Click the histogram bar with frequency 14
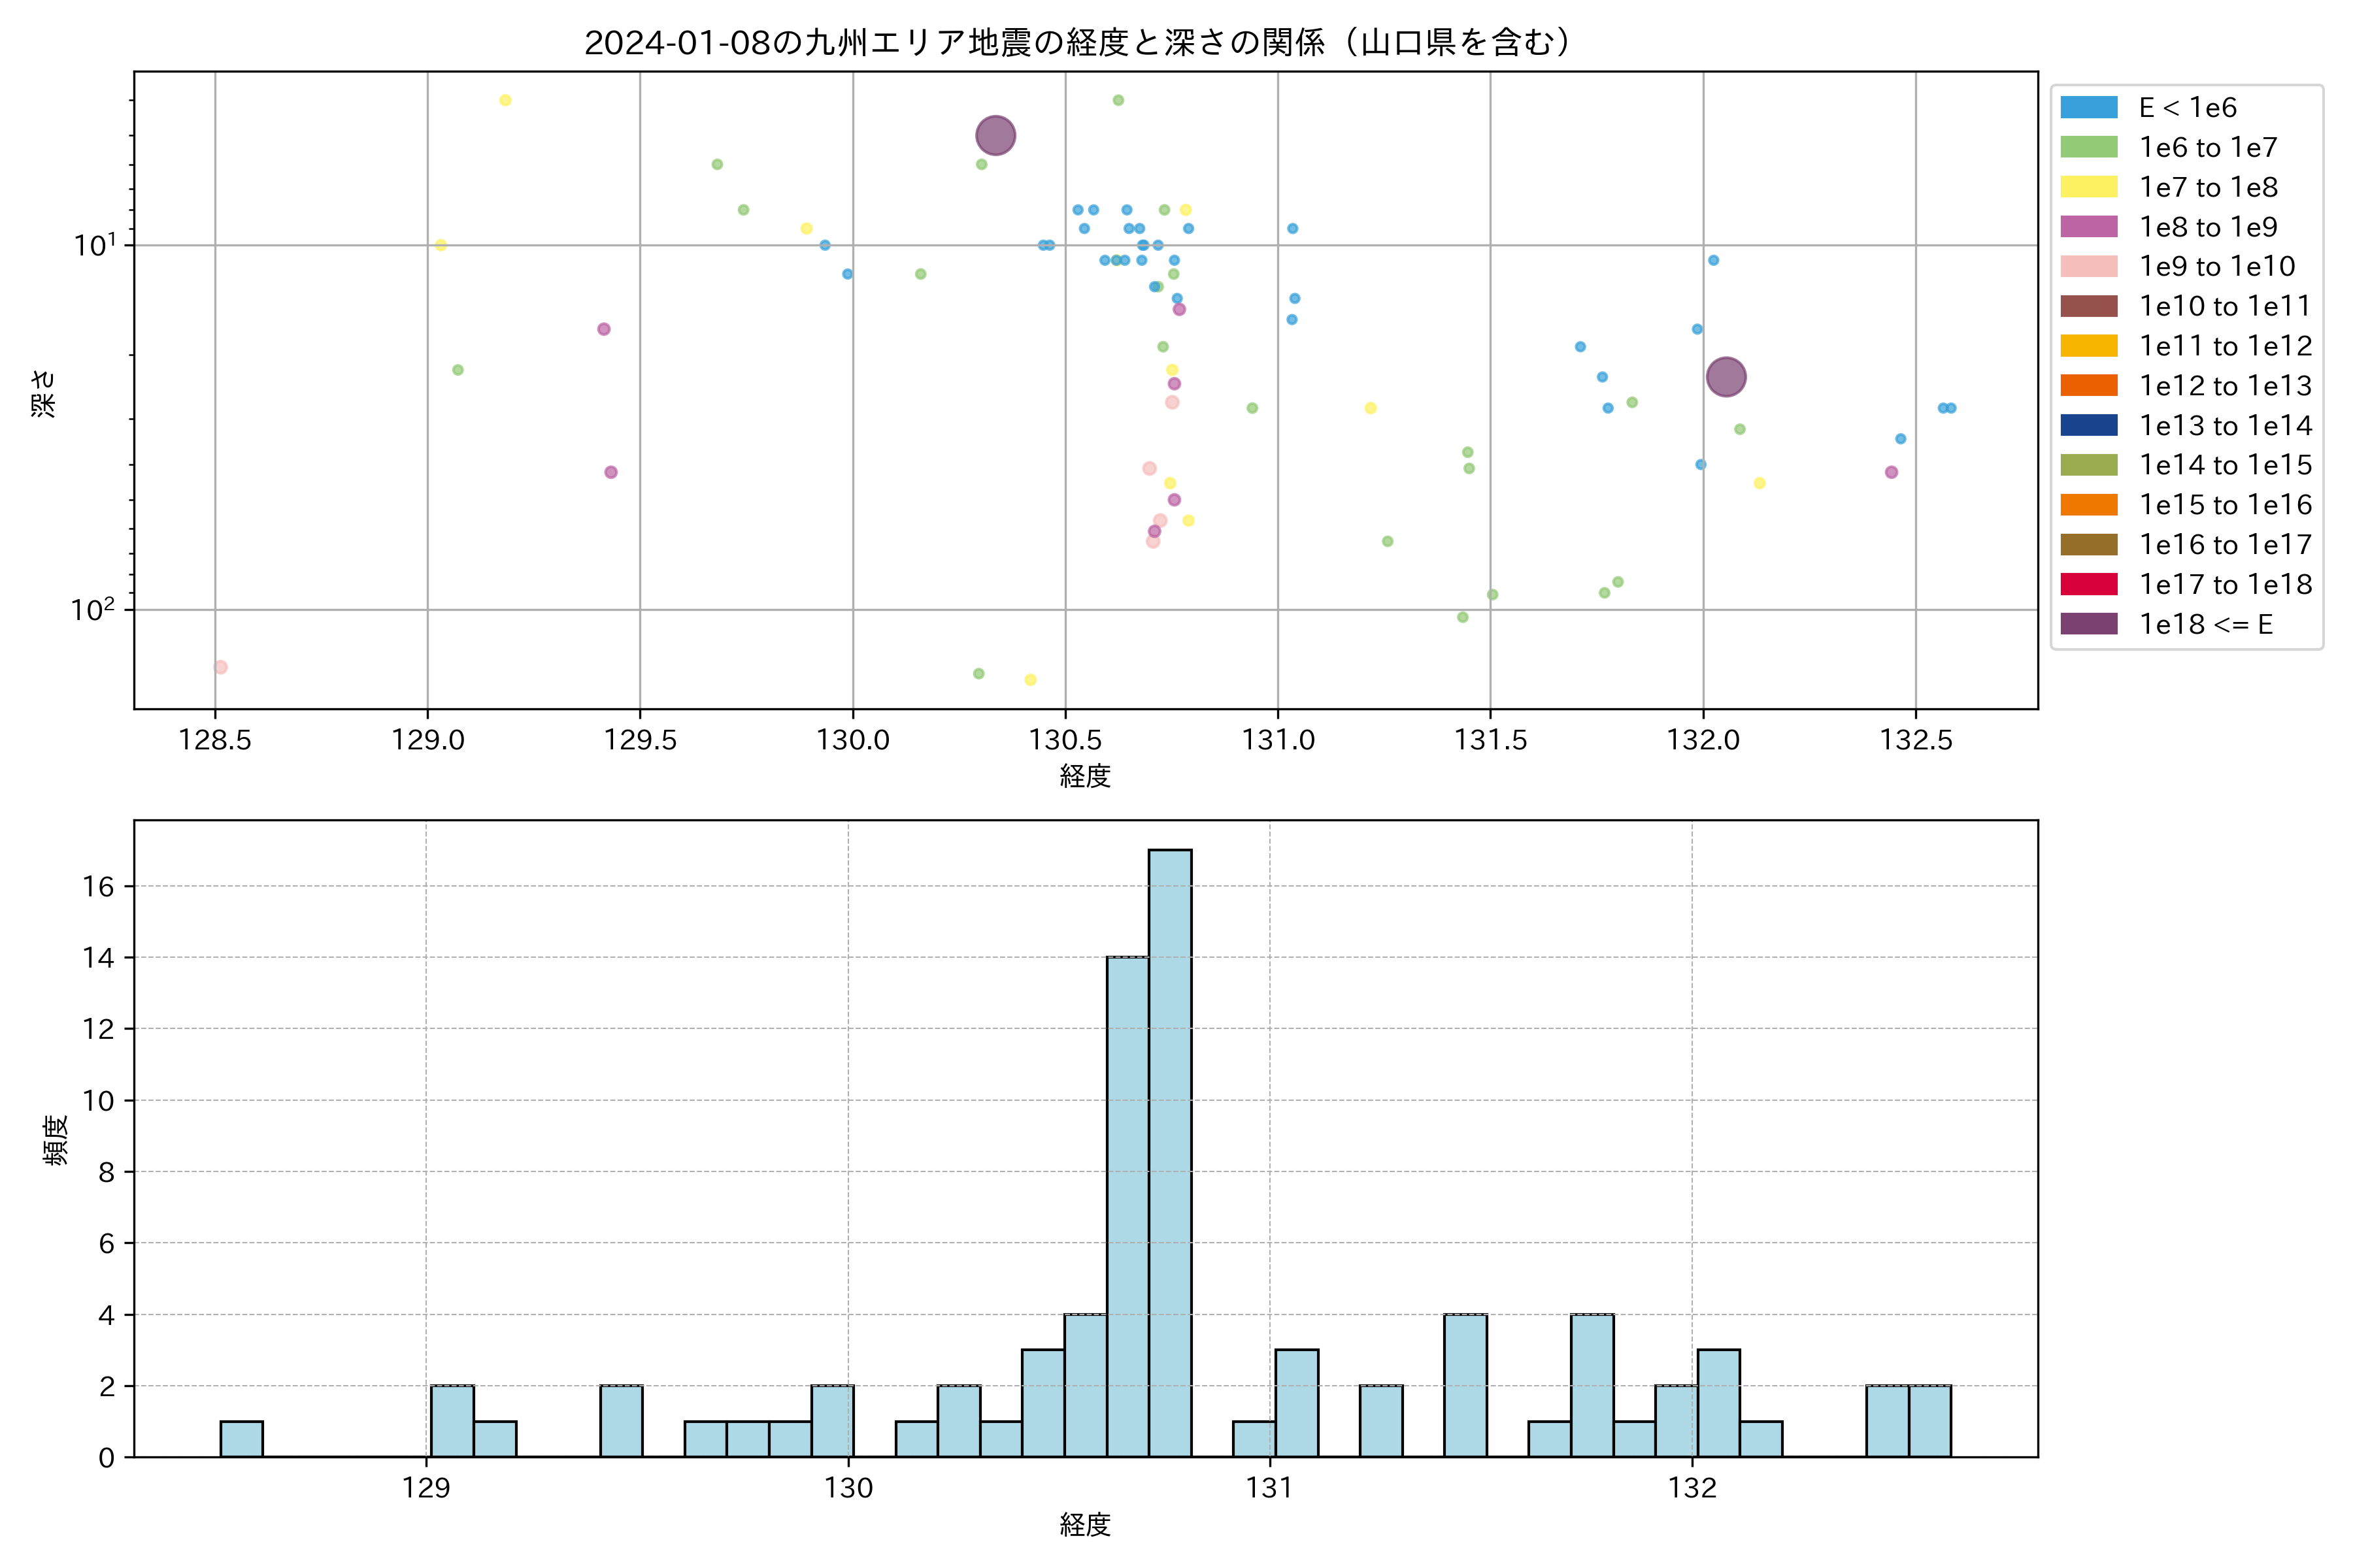Viewport: 2353px width, 1568px height. tap(1127, 1207)
